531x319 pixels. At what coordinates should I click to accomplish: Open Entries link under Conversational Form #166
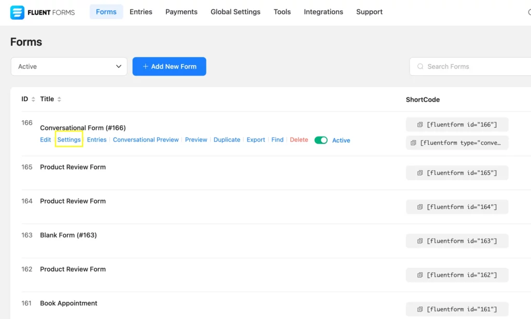coord(96,140)
